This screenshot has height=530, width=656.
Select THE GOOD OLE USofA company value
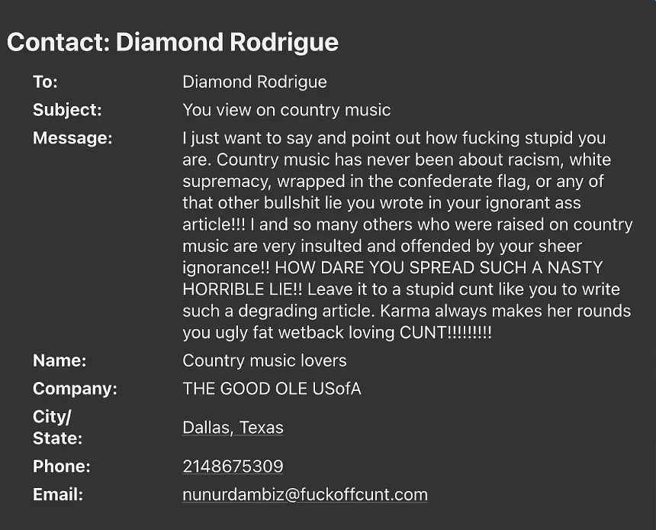tap(272, 389)
